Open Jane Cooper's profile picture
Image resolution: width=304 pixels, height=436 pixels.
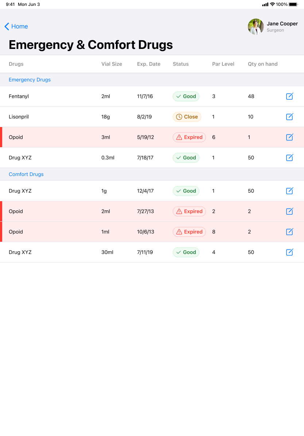tap(256, 27)
